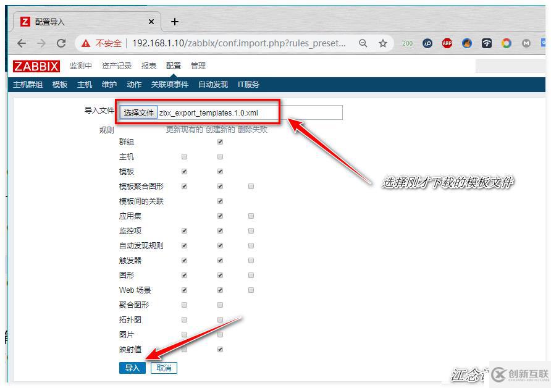
Task: Toggle 应用集 delete-missing checkbox
Action: pos(251,216)
